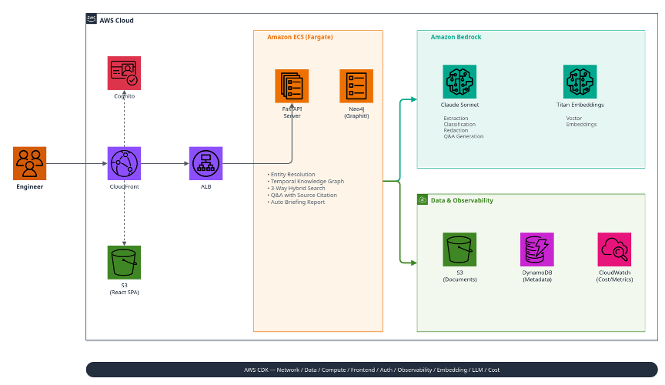Select the Claude Sonnet icon
Image resolution: width=665 pixels, height=385 pixels.
(459, 82)
